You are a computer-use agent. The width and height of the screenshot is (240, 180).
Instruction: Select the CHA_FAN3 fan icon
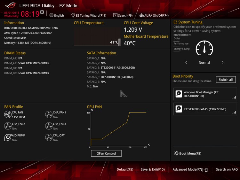click(x=49, y=126)
